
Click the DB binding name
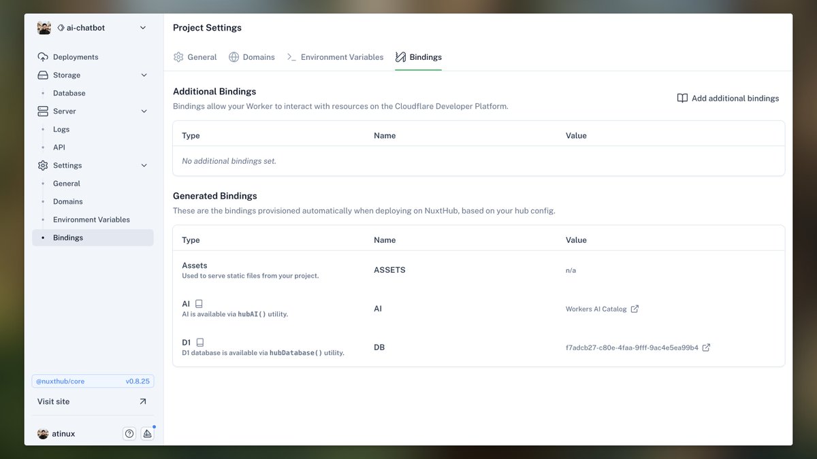click(x=379, y=347)
